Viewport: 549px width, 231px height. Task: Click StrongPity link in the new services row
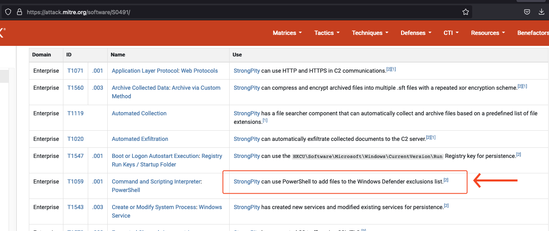click(x=247, y=207)
